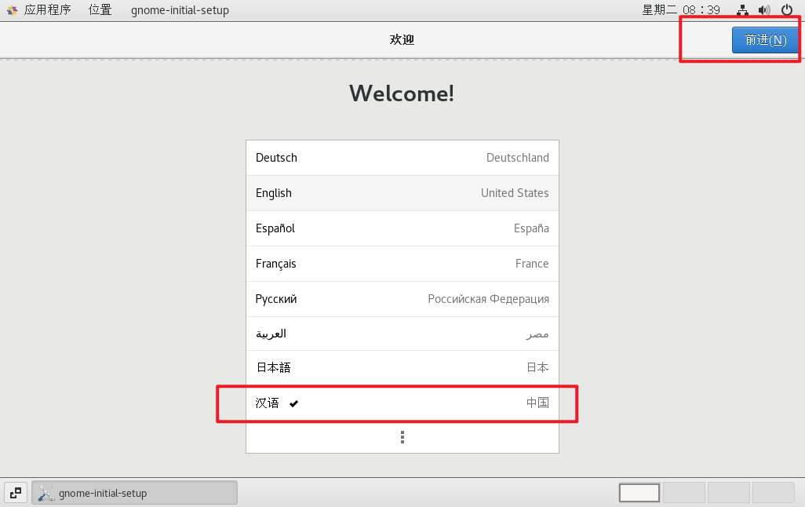This screenshot has width=805, height=507.
Task: Click the first workspace pager rectangle
Action: pyautogui.click(x=639, y=492)
